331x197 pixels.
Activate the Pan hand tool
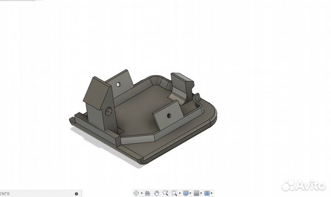coord(157,193)
